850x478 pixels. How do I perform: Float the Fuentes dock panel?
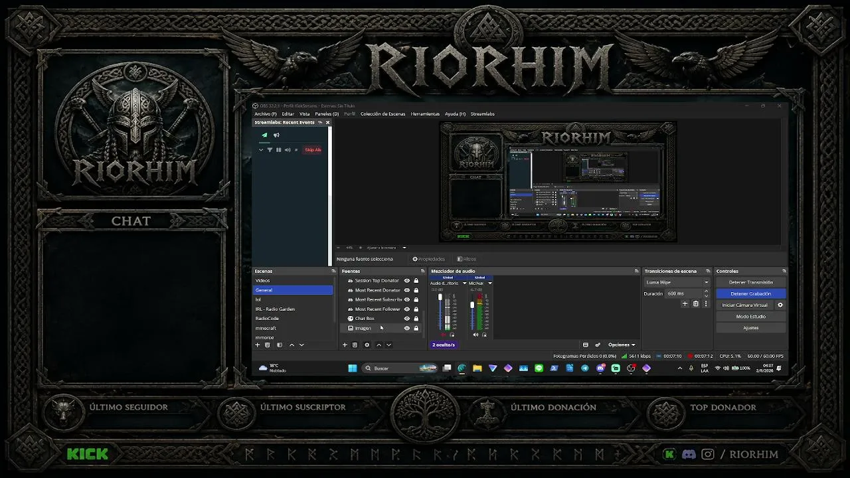click(422, 271)
